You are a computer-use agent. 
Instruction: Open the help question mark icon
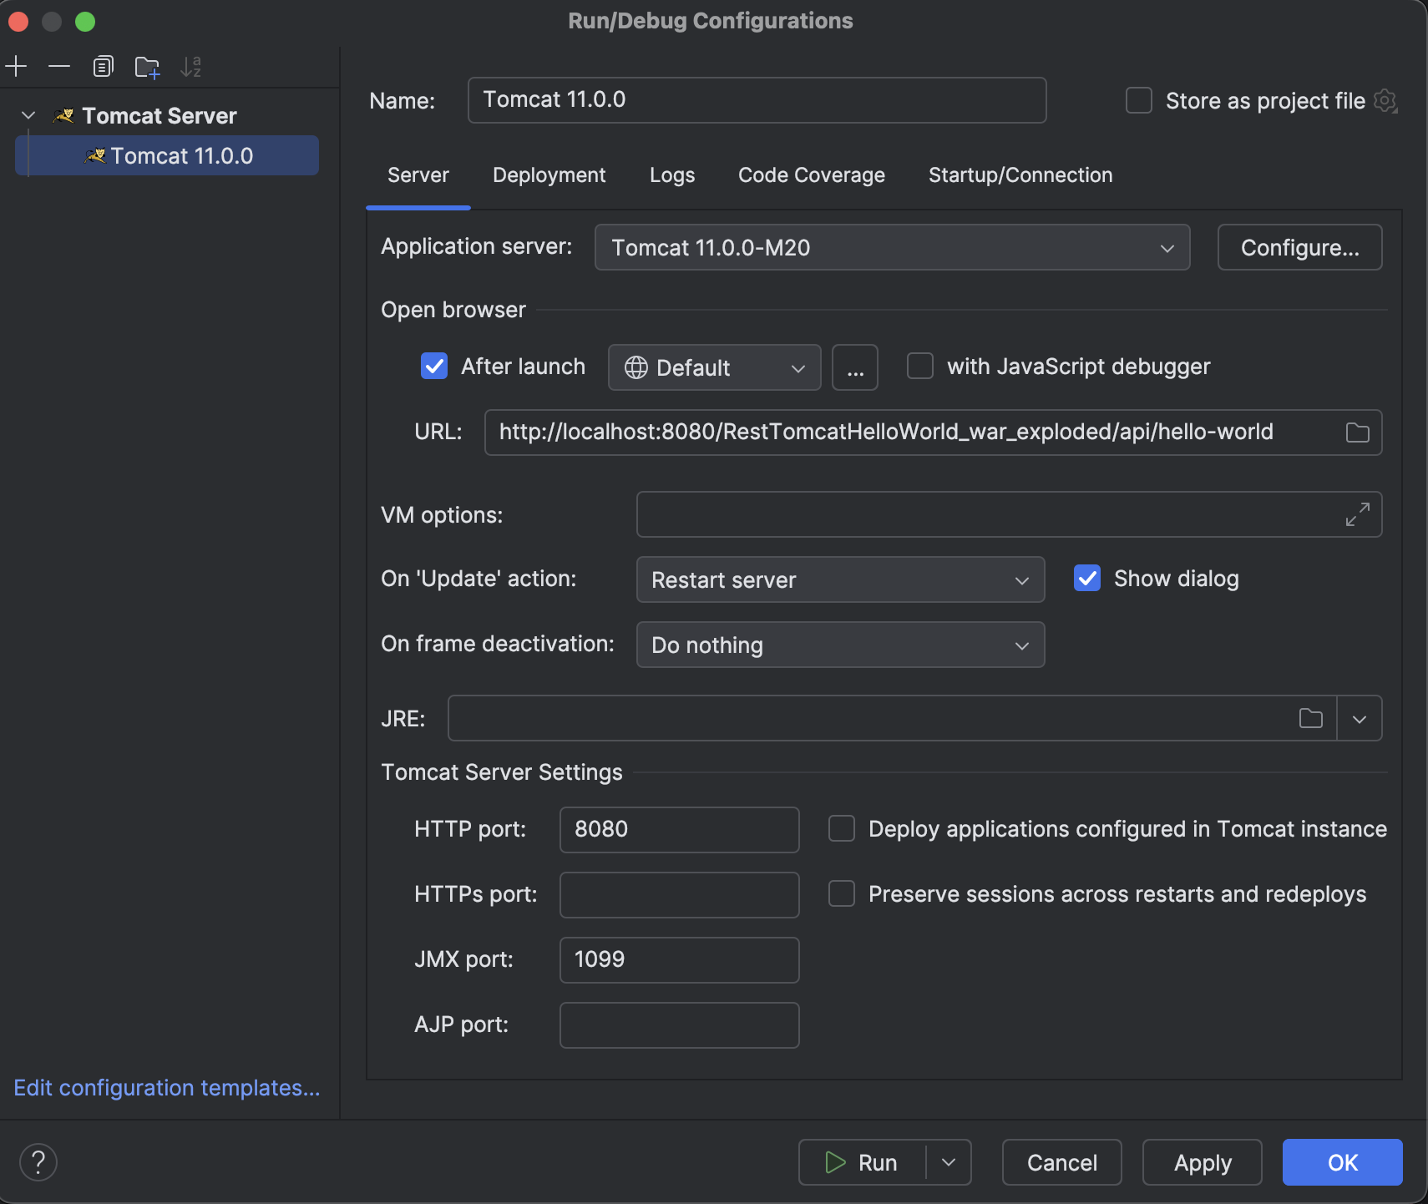(38, 1161)
